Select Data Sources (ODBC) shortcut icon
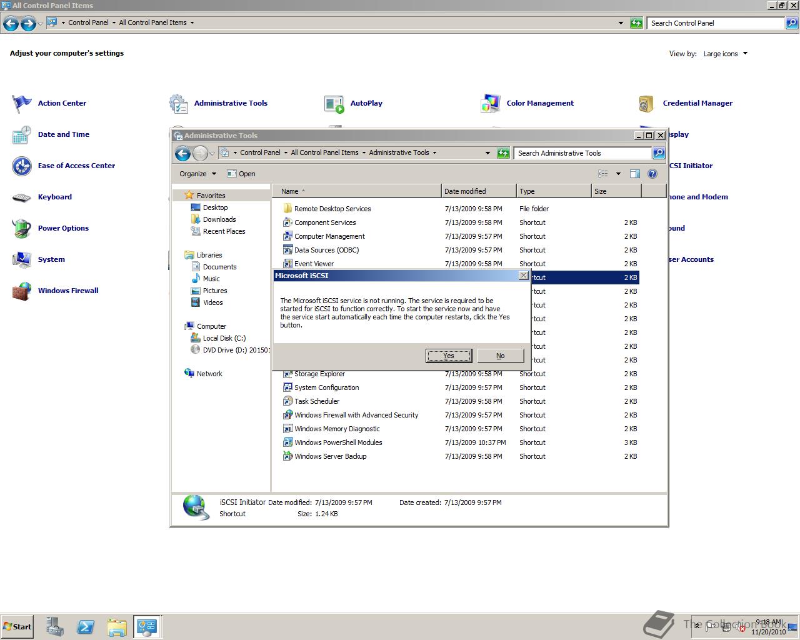 point(287,250)
